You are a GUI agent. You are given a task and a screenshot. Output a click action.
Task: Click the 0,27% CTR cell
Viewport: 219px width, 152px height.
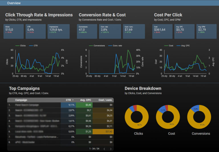[68, 126]
